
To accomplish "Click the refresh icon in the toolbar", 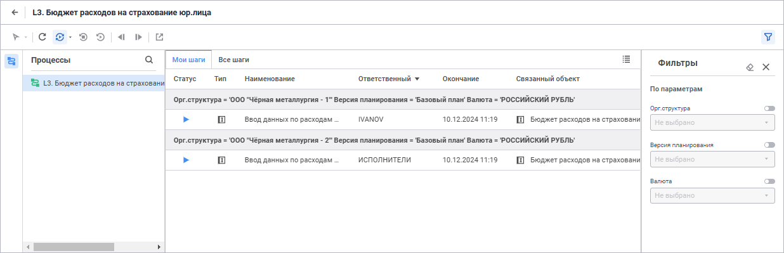I will [42, 37].
